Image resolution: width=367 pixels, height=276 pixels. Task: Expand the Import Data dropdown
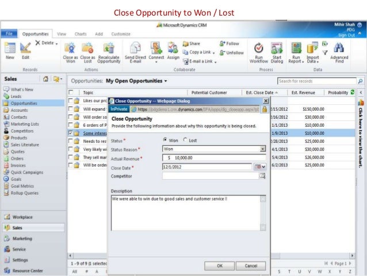pos(318,62)
